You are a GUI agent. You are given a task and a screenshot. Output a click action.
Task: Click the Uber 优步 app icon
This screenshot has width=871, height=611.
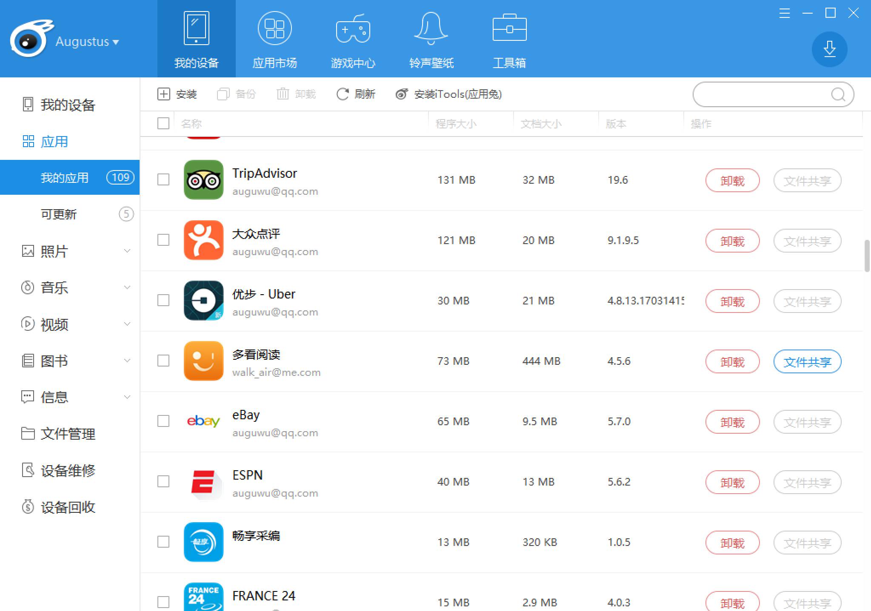click(203, 300)
